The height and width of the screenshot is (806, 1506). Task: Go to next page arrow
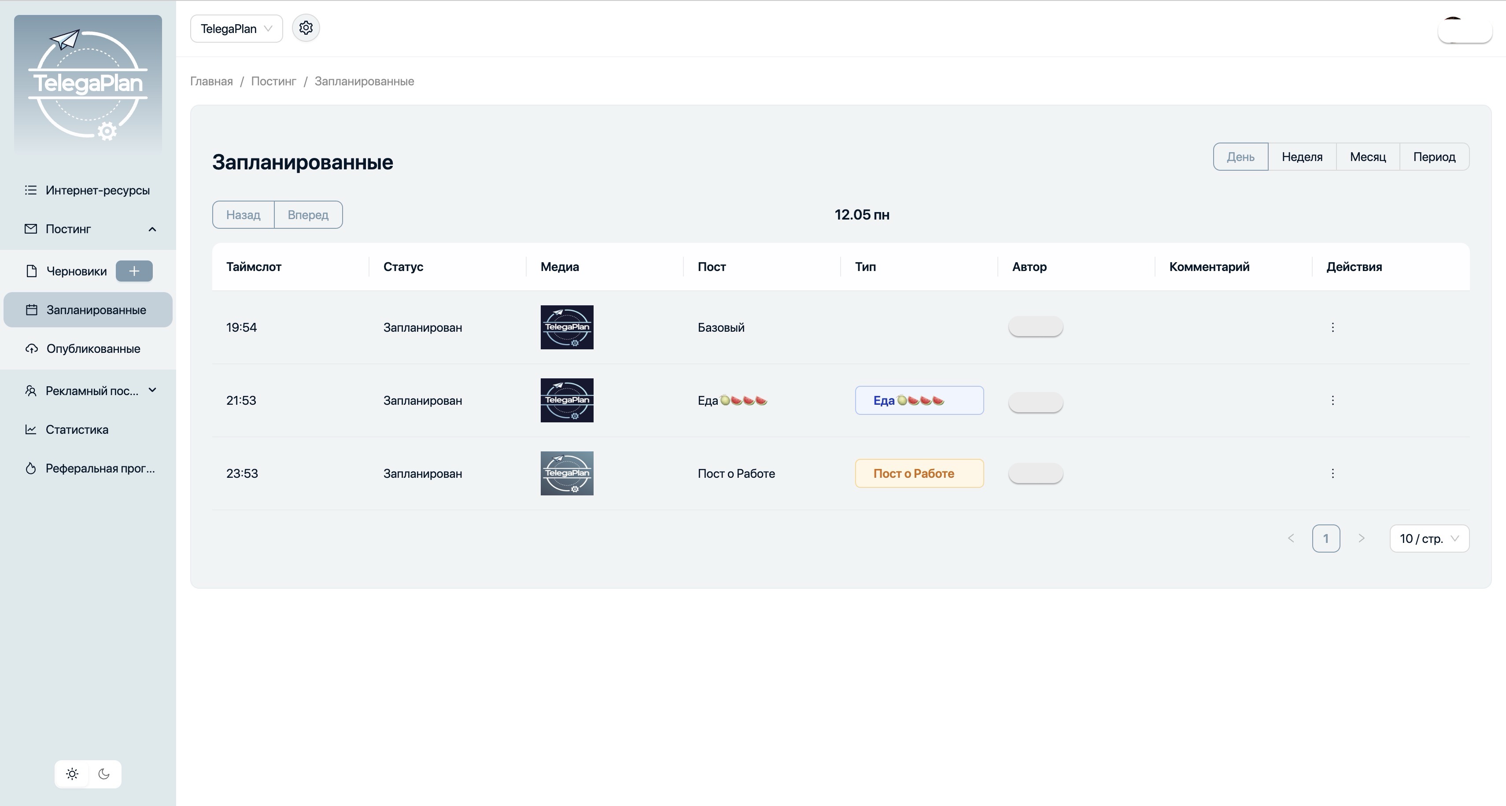[1361, 538]
